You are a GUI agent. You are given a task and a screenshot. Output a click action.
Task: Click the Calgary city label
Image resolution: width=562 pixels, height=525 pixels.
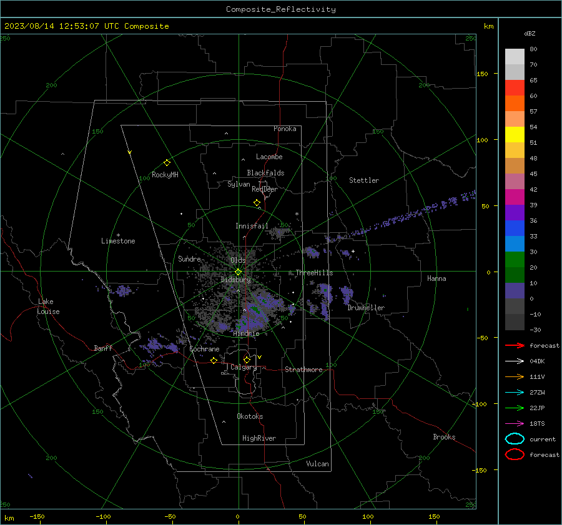[x=244, y=367]
